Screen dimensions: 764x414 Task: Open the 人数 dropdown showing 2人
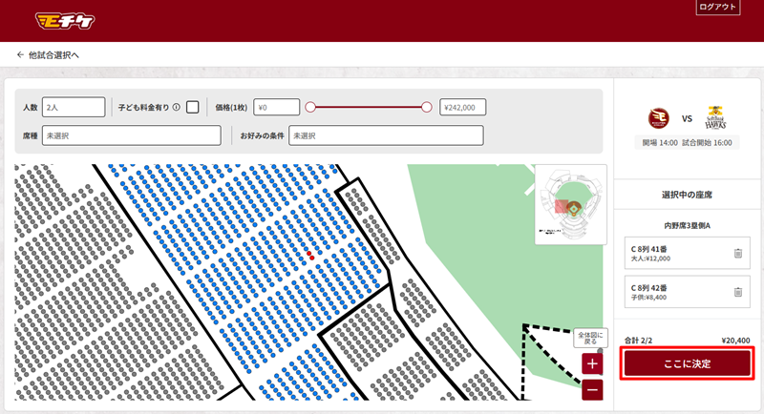coord(74,108)
